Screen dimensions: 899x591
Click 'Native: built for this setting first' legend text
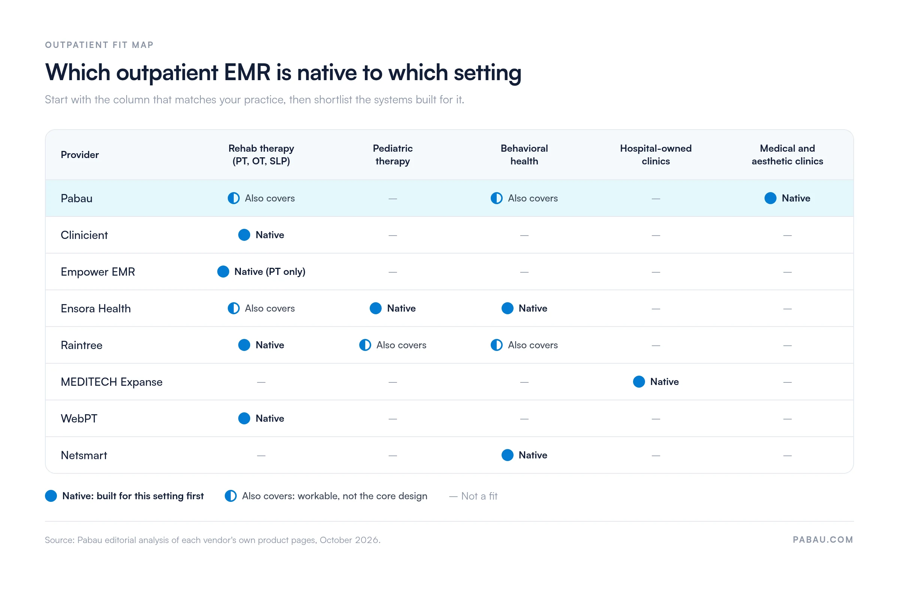point(133,496)
